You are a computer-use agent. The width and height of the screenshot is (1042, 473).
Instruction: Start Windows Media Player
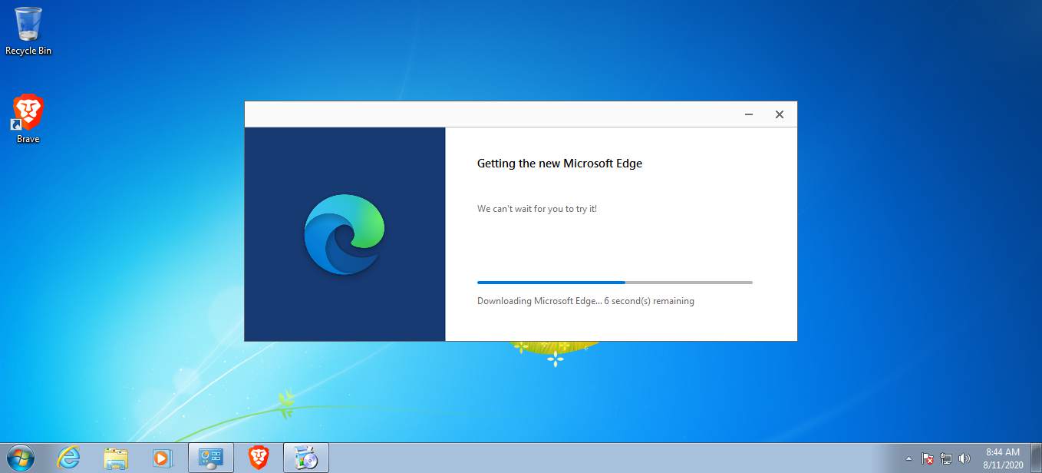(162, 458)
